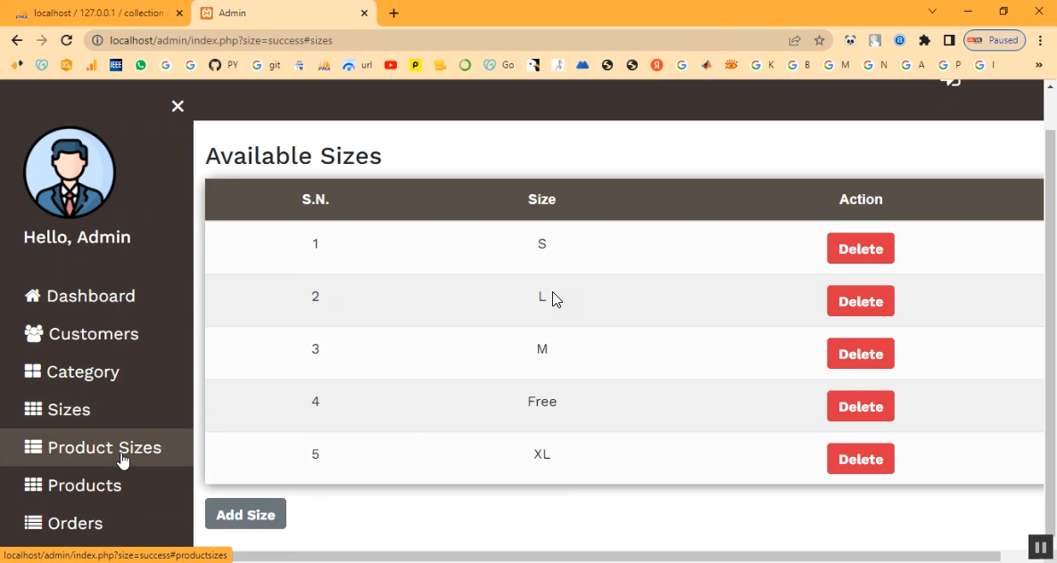1057x563 pixels.
Task: Click the YouTube bookmark icon
Action: (x=391, y=65)
